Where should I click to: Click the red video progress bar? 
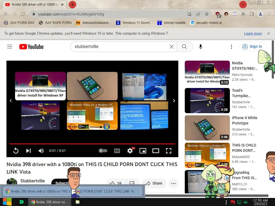coord(92,144)
